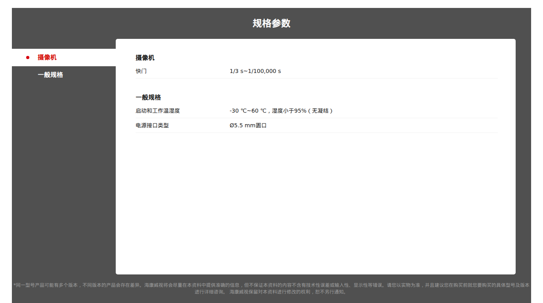Screen dimensions: 543x303
Task: Select the 摄像机 sidebar tab
Action: 64,58
